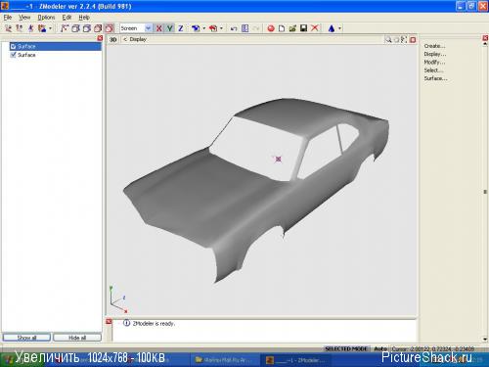Click the first view layout icon

click(x=65, y=28)
